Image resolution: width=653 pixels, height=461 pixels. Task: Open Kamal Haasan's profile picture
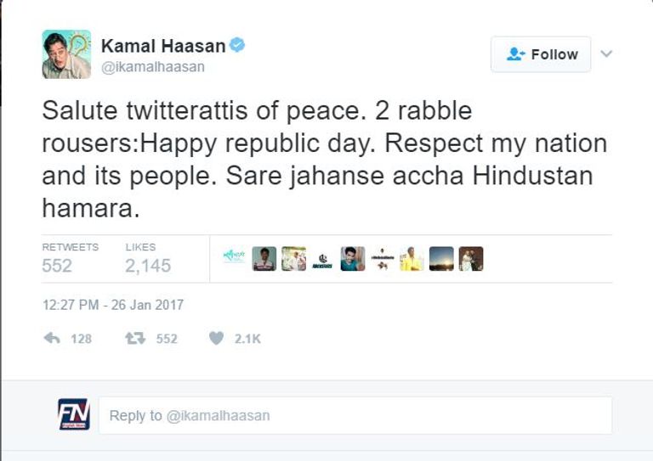[66, 54]
